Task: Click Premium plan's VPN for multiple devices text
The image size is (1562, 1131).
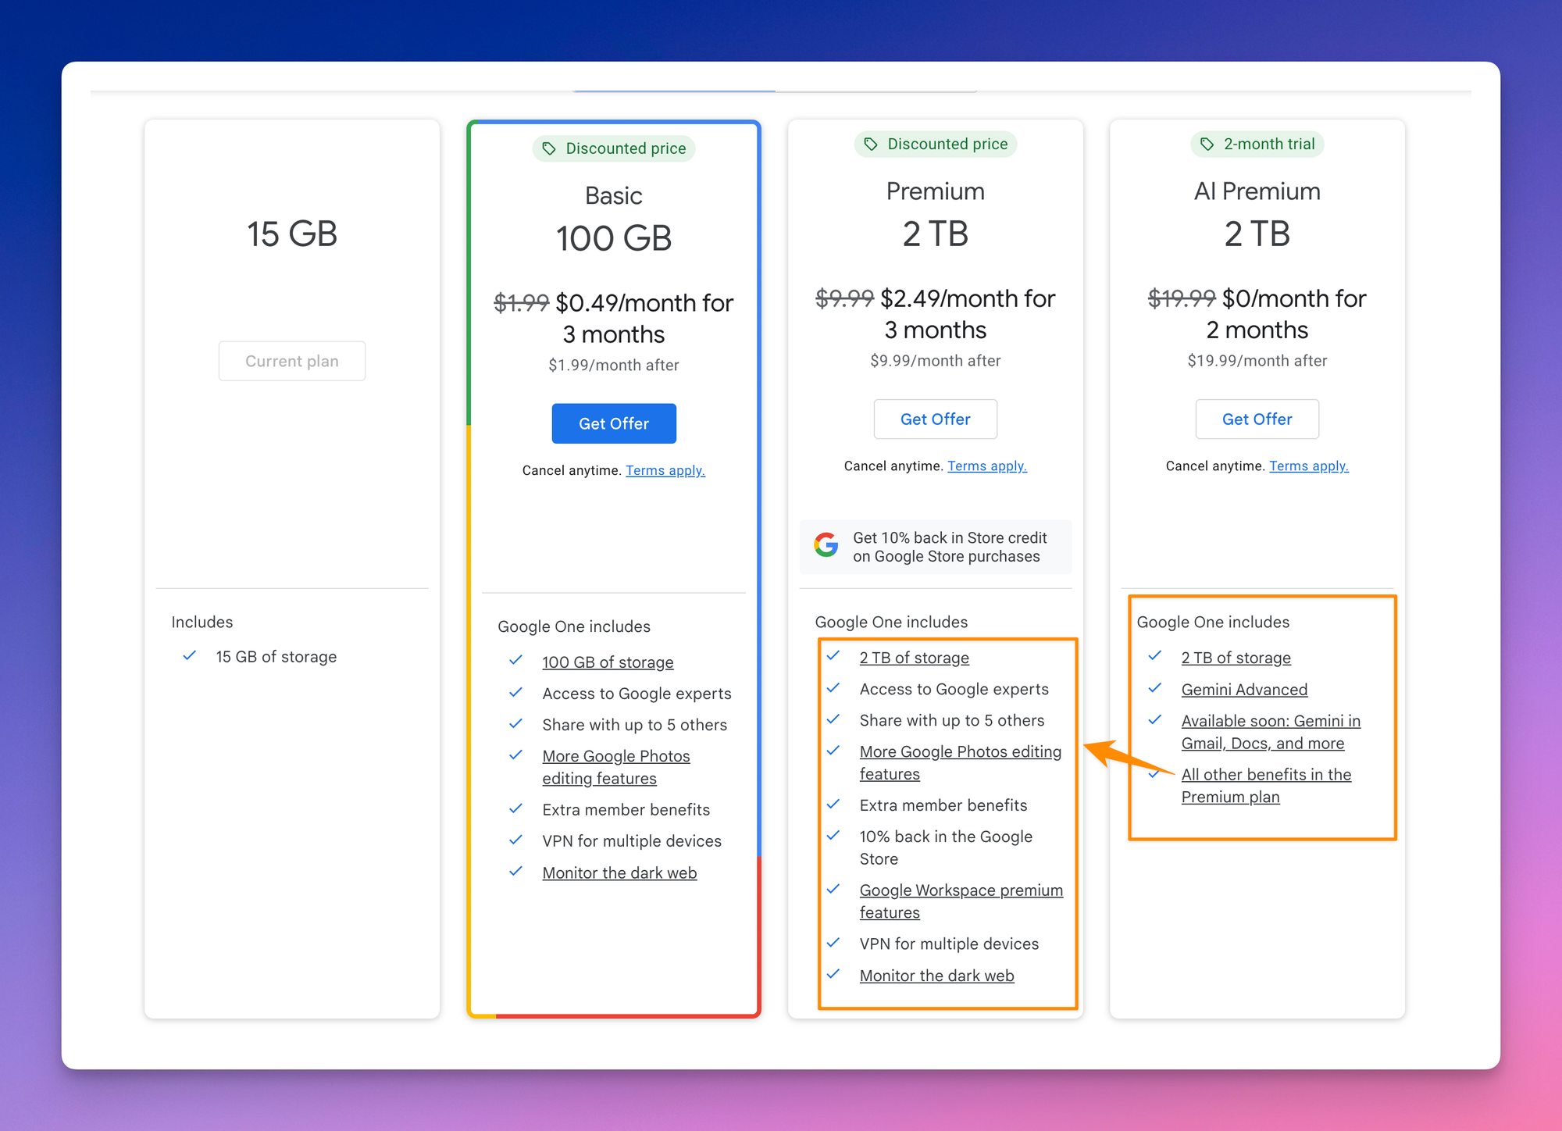Action: point(949,944)
